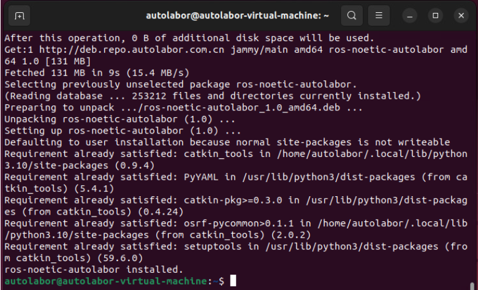
Task: Open a new terminal tab
Action: click(x=19, y=15)
